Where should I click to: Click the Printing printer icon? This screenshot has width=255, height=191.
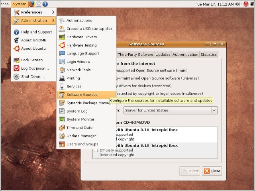pyautogui.click(x=62, y=78)
